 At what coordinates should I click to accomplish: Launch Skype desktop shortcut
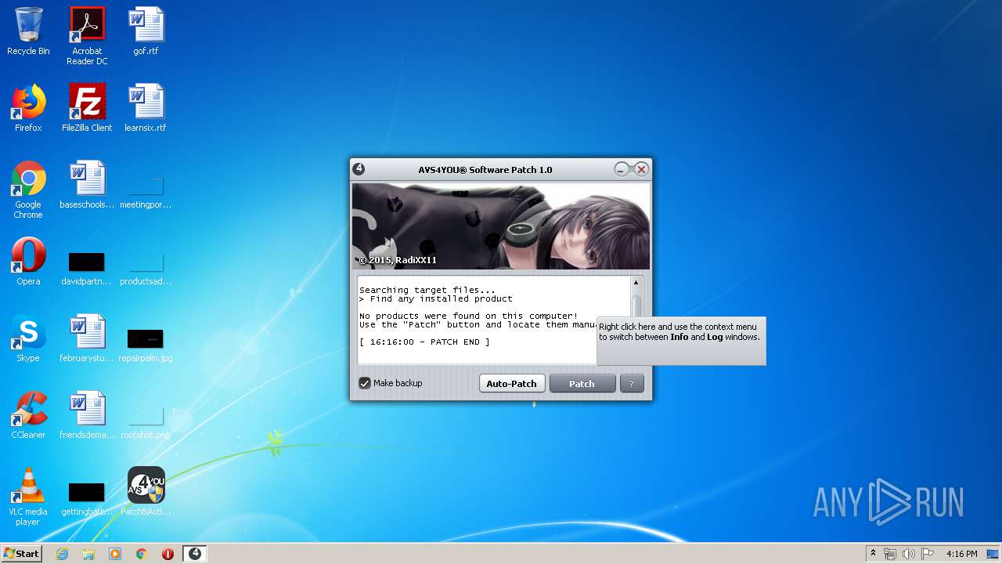pos(28,338)
